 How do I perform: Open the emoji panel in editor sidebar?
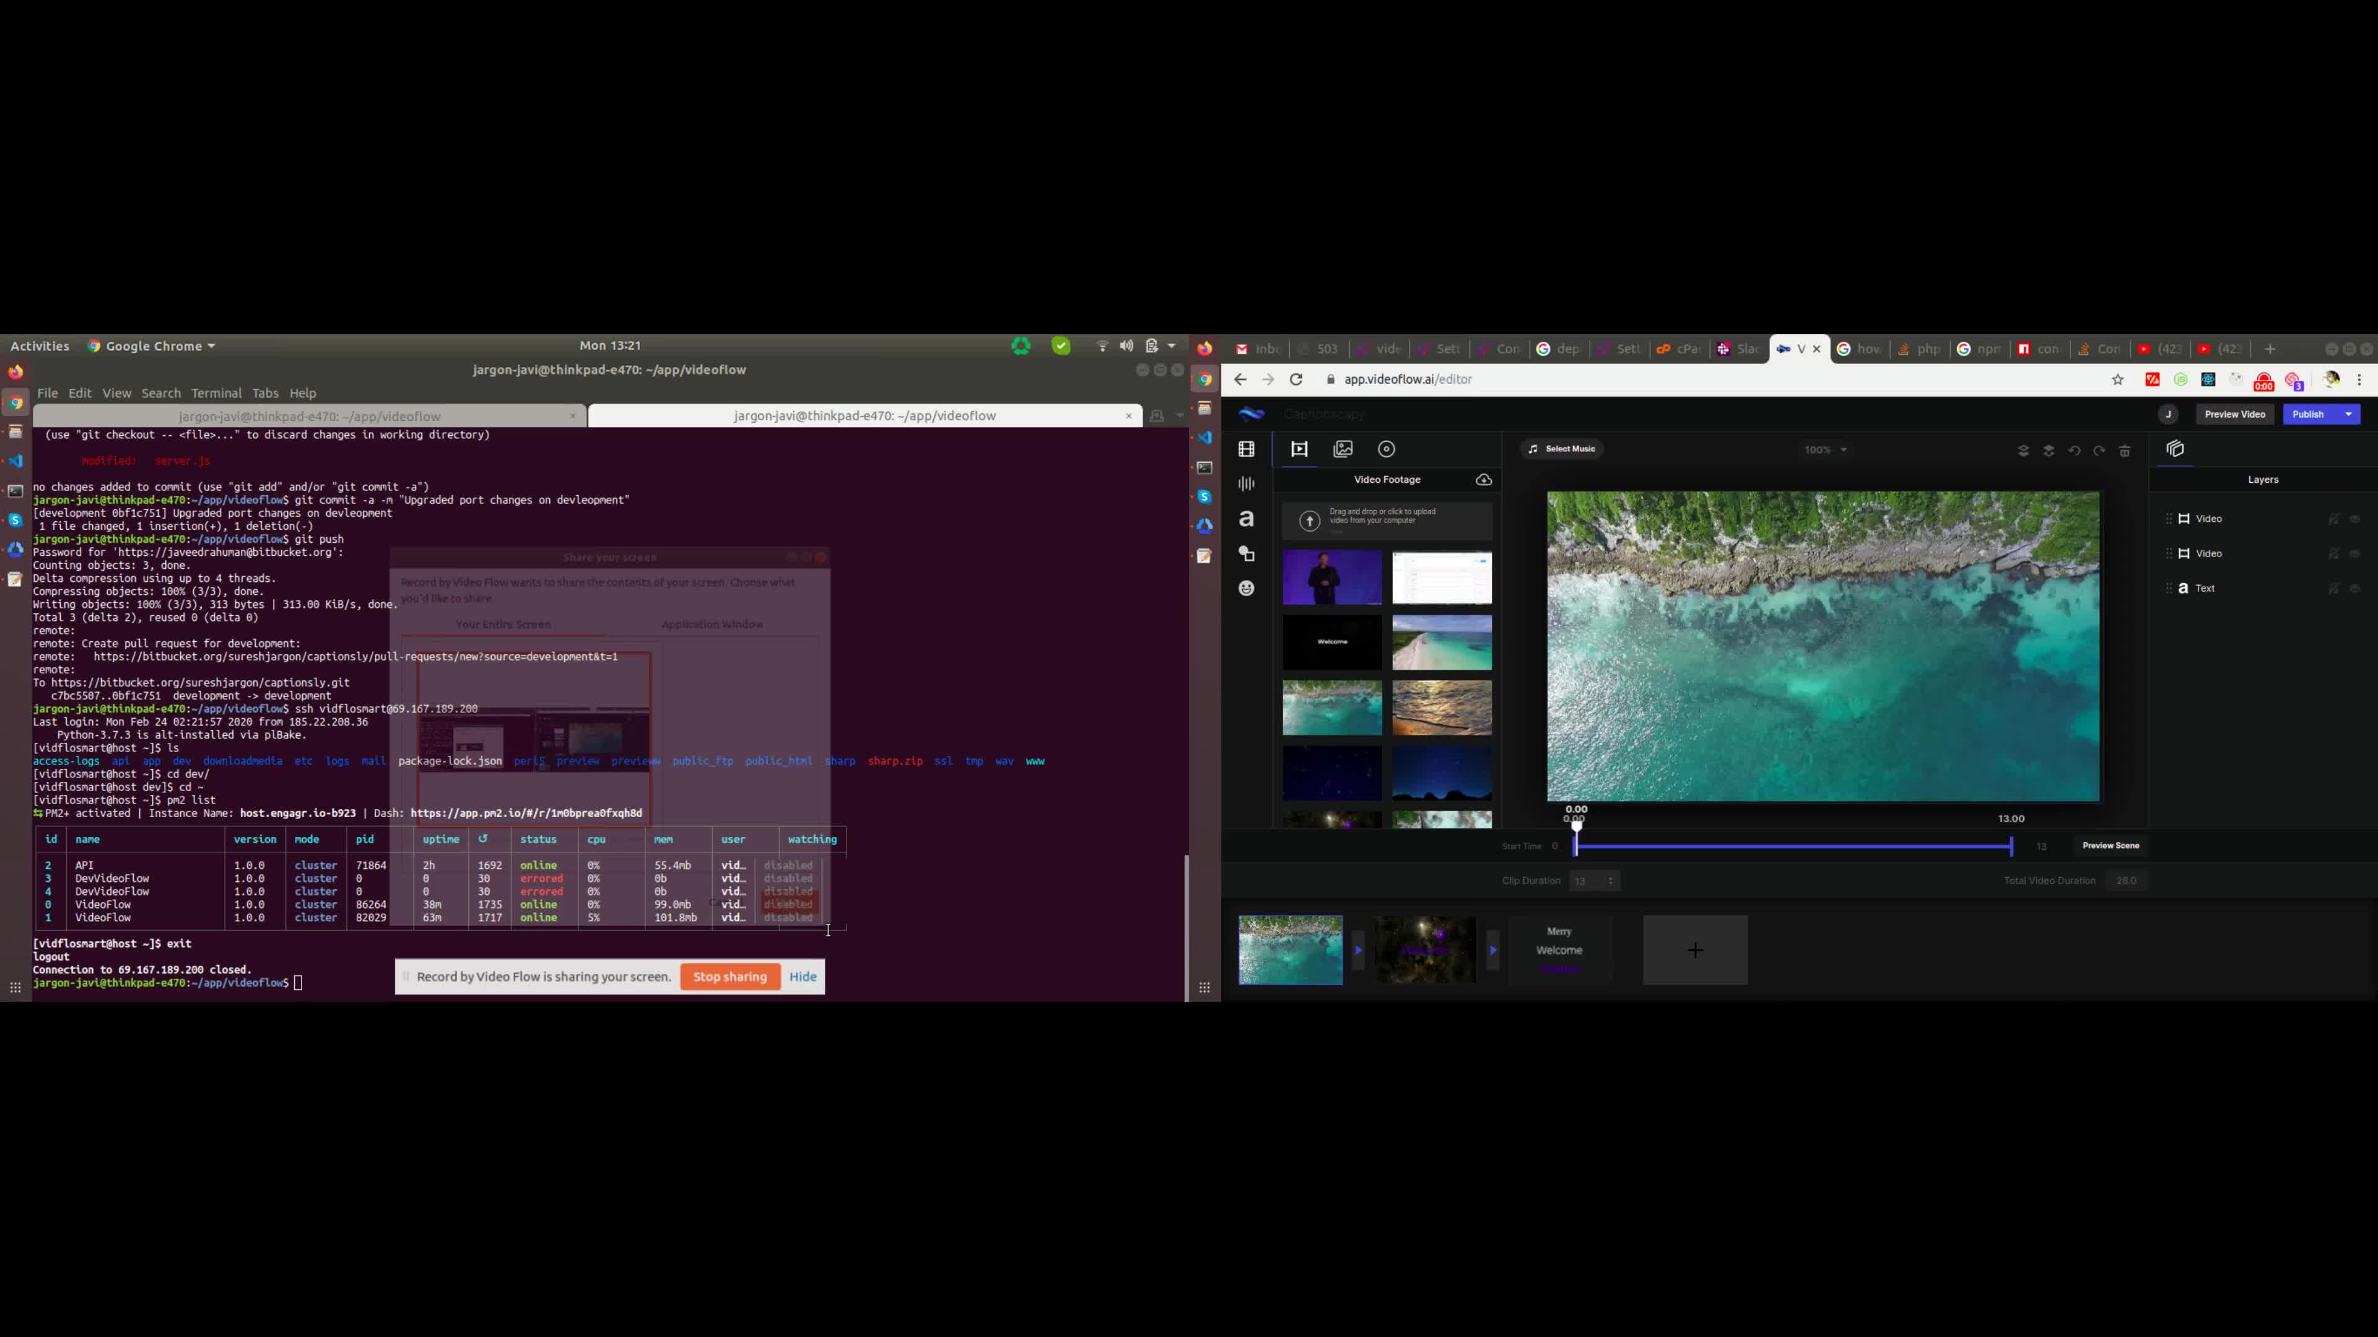coord(1246,588)
